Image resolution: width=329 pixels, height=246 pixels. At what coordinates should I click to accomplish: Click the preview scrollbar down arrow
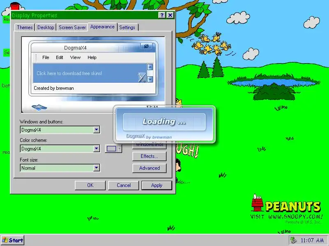click(150, 79)
